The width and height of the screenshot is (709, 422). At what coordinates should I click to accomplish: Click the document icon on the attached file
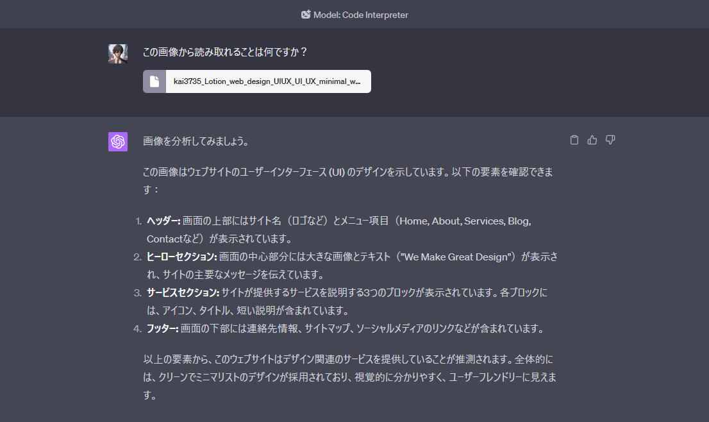(x=154, y=81)
